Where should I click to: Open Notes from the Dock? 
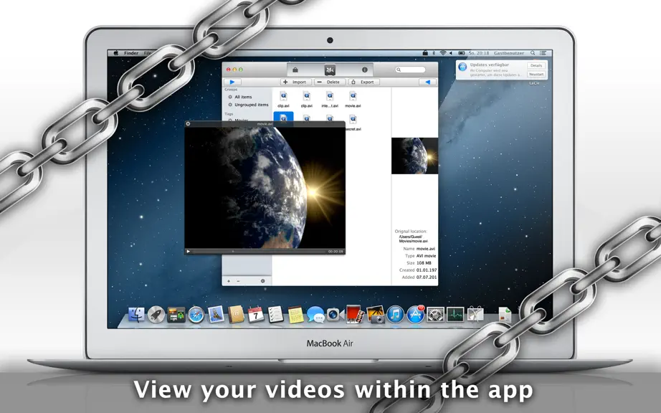point(295,315)
